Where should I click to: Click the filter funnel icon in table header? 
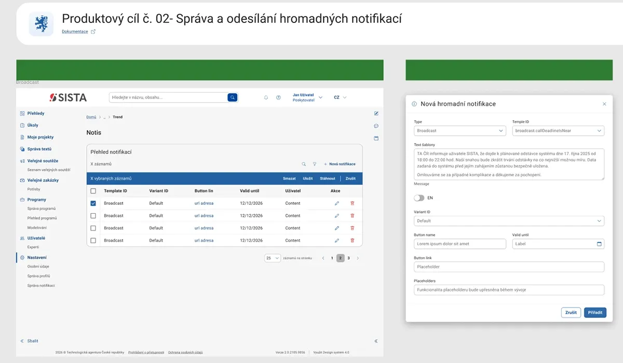point(314,164)
